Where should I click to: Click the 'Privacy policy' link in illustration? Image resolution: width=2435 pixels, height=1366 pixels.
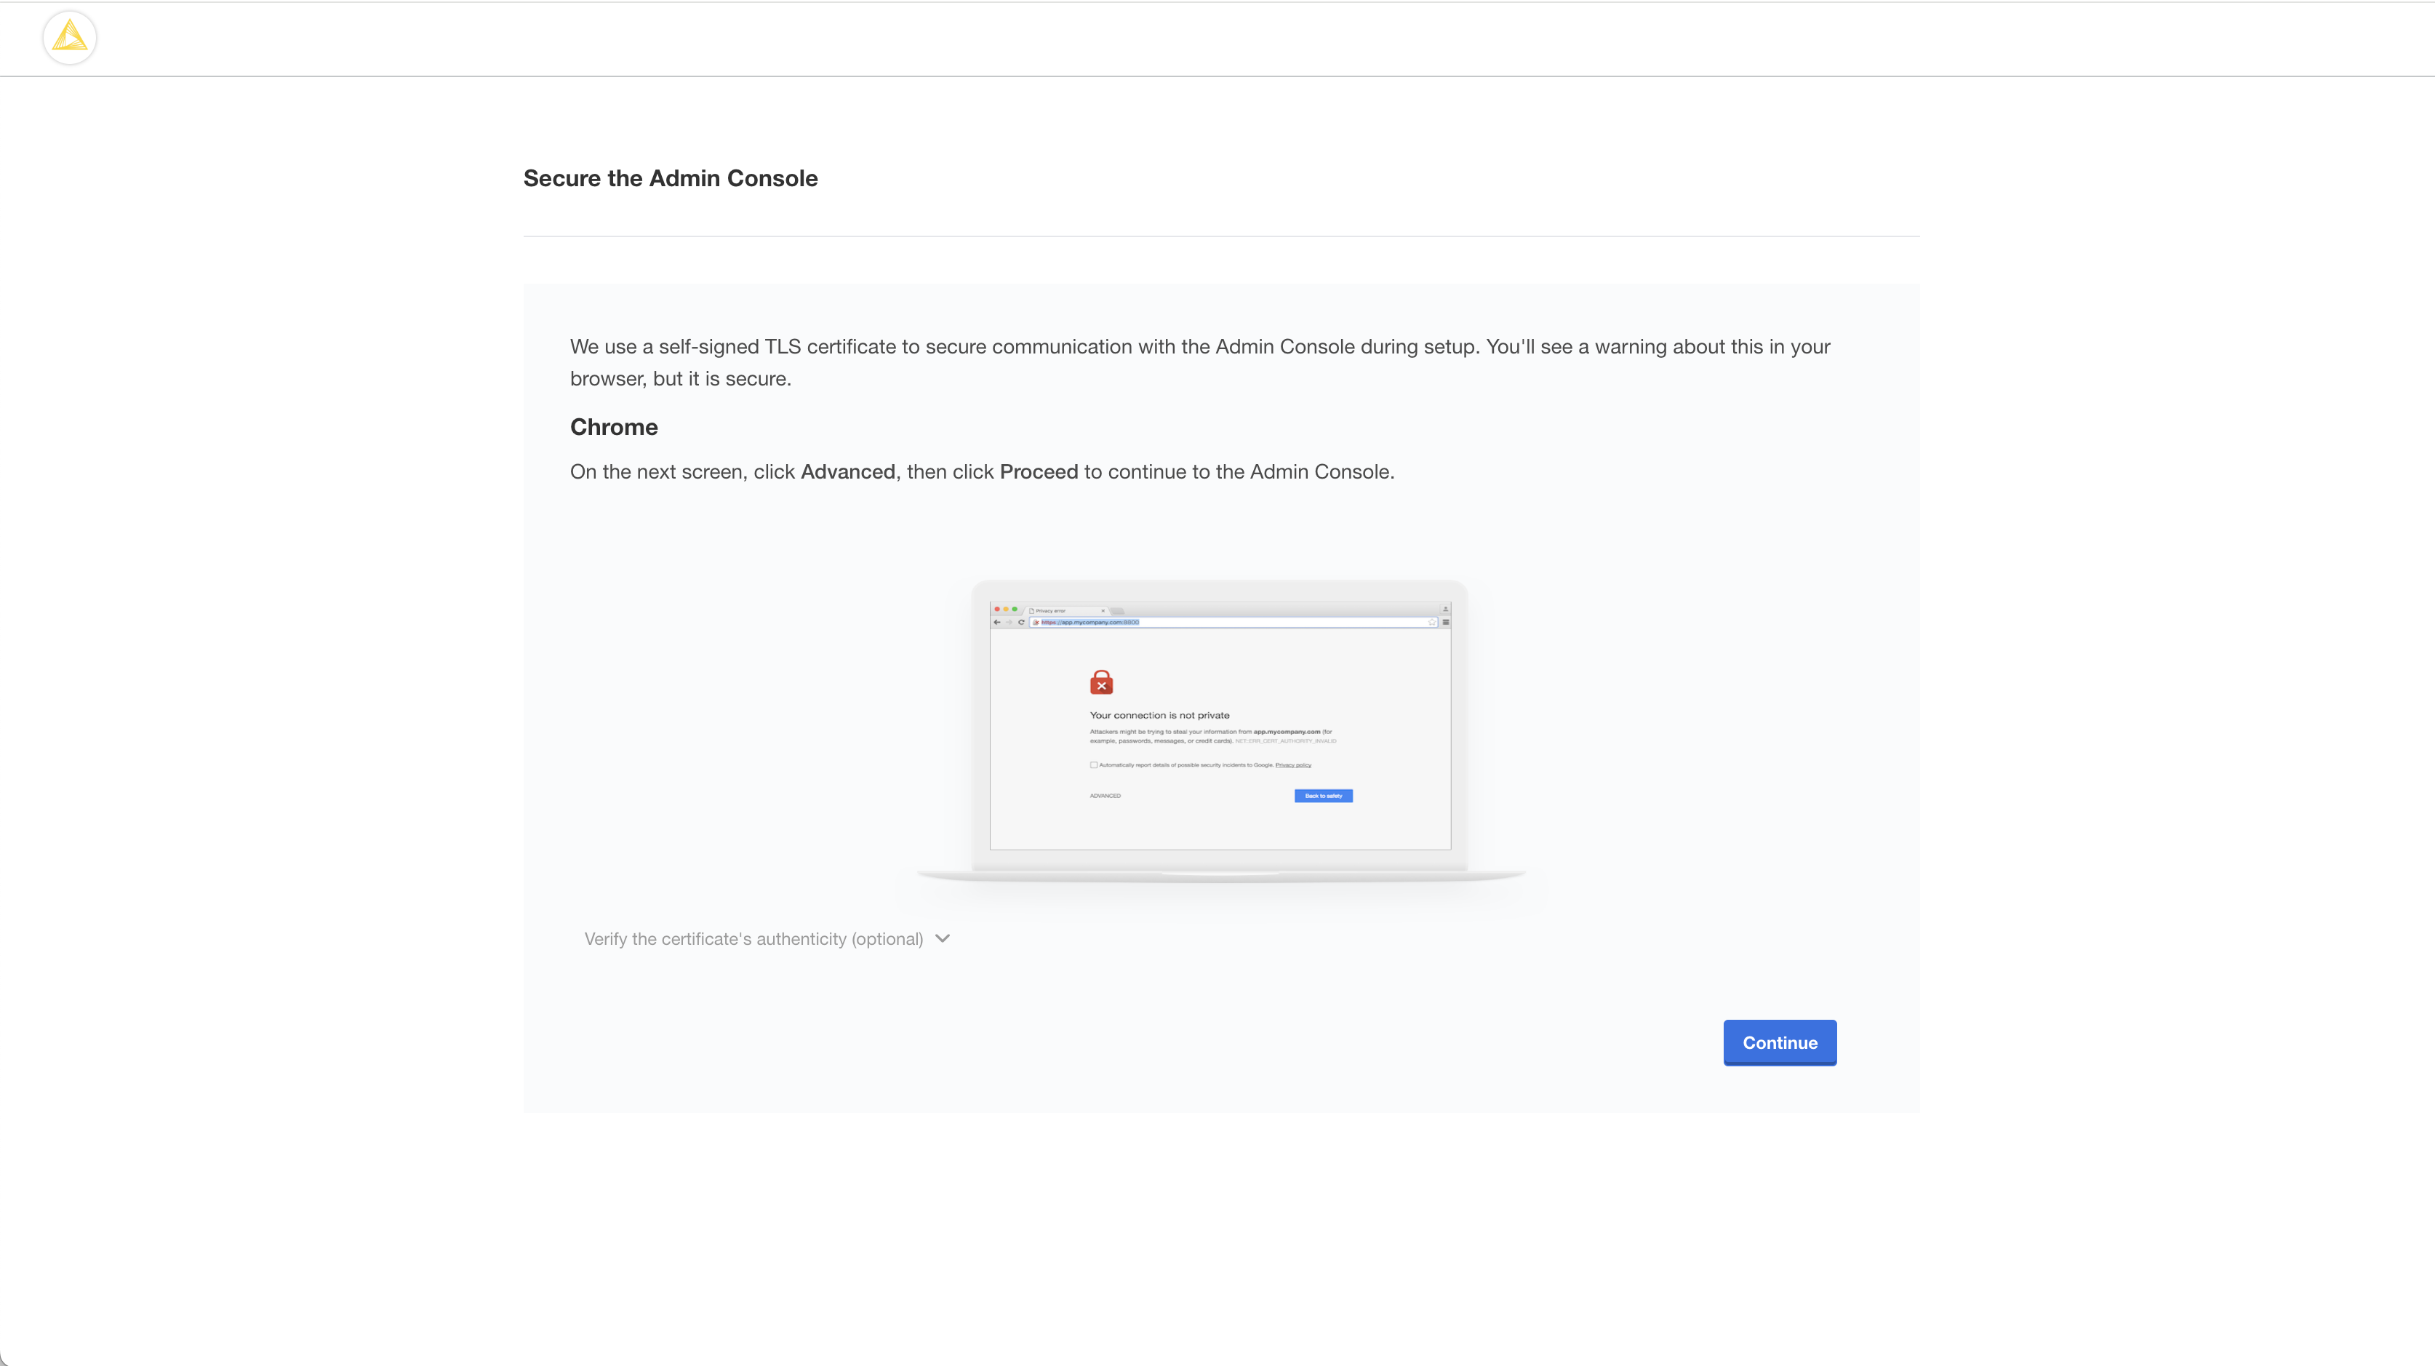1293,764
